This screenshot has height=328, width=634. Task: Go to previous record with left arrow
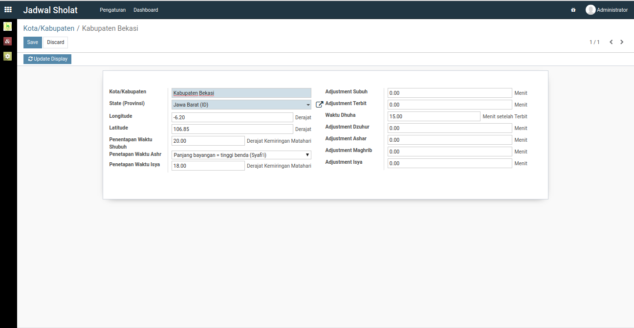pyautogui.click(x=611, y=42)
